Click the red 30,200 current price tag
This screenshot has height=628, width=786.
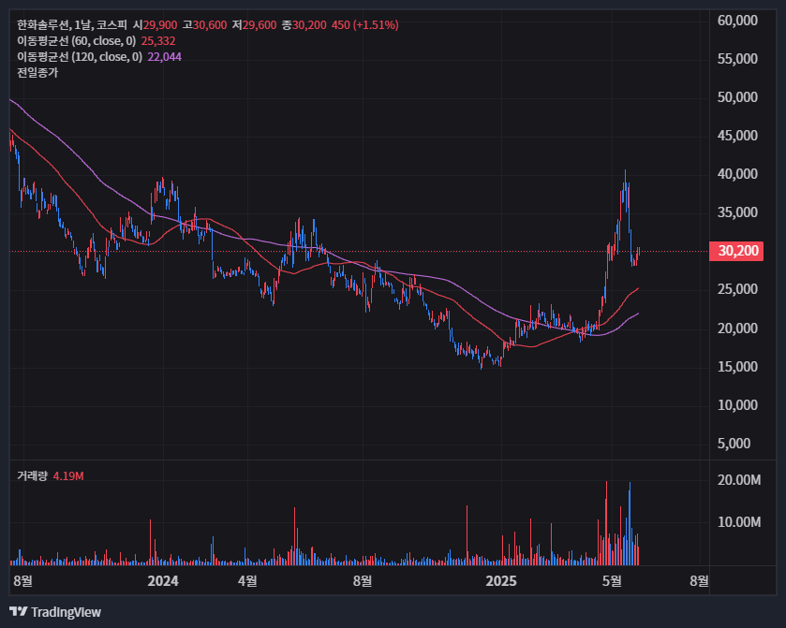pyautogui.click(x=736, y=251)
